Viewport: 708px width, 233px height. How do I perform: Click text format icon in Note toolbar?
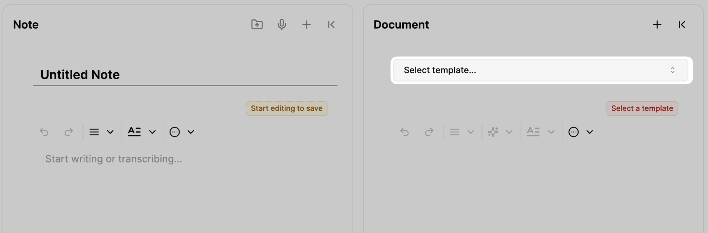[134, 132]
